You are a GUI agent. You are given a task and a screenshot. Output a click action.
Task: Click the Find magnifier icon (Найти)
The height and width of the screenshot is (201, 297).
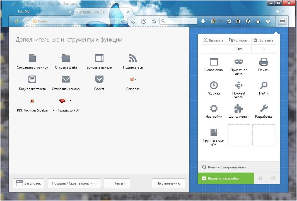click(x=264, y=85)
